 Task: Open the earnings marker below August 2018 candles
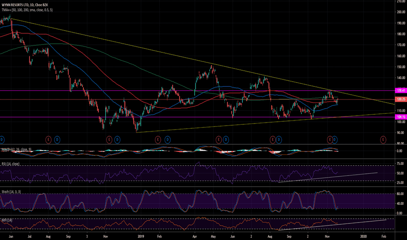pyautogui.click(x=48, y=140)
